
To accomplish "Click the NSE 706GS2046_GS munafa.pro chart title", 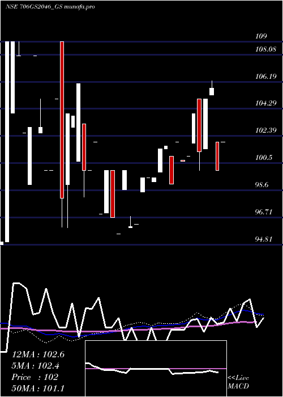I will coord(50,7).
